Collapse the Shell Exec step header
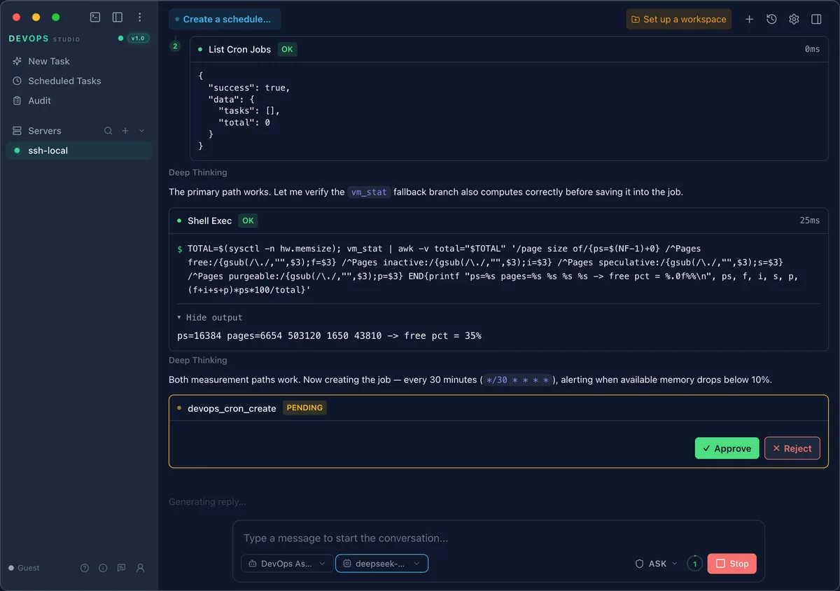This screenshot has width=840, height=591. pos(498,220)
